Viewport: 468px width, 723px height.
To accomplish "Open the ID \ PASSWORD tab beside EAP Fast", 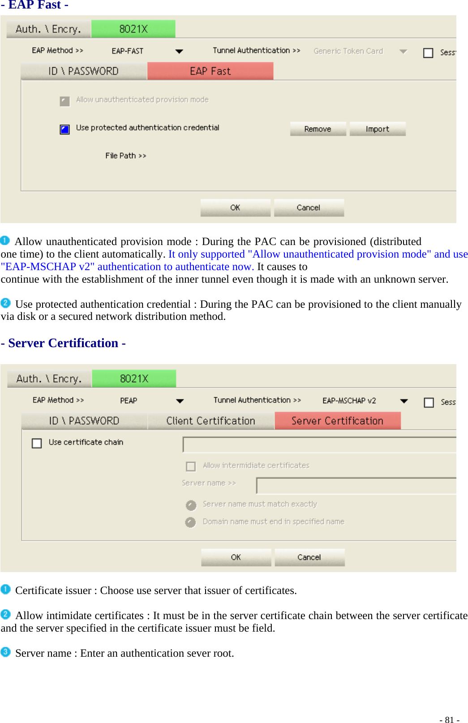I will click(84, 71).
